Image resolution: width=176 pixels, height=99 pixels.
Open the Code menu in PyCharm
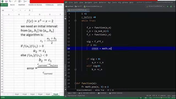95,2
